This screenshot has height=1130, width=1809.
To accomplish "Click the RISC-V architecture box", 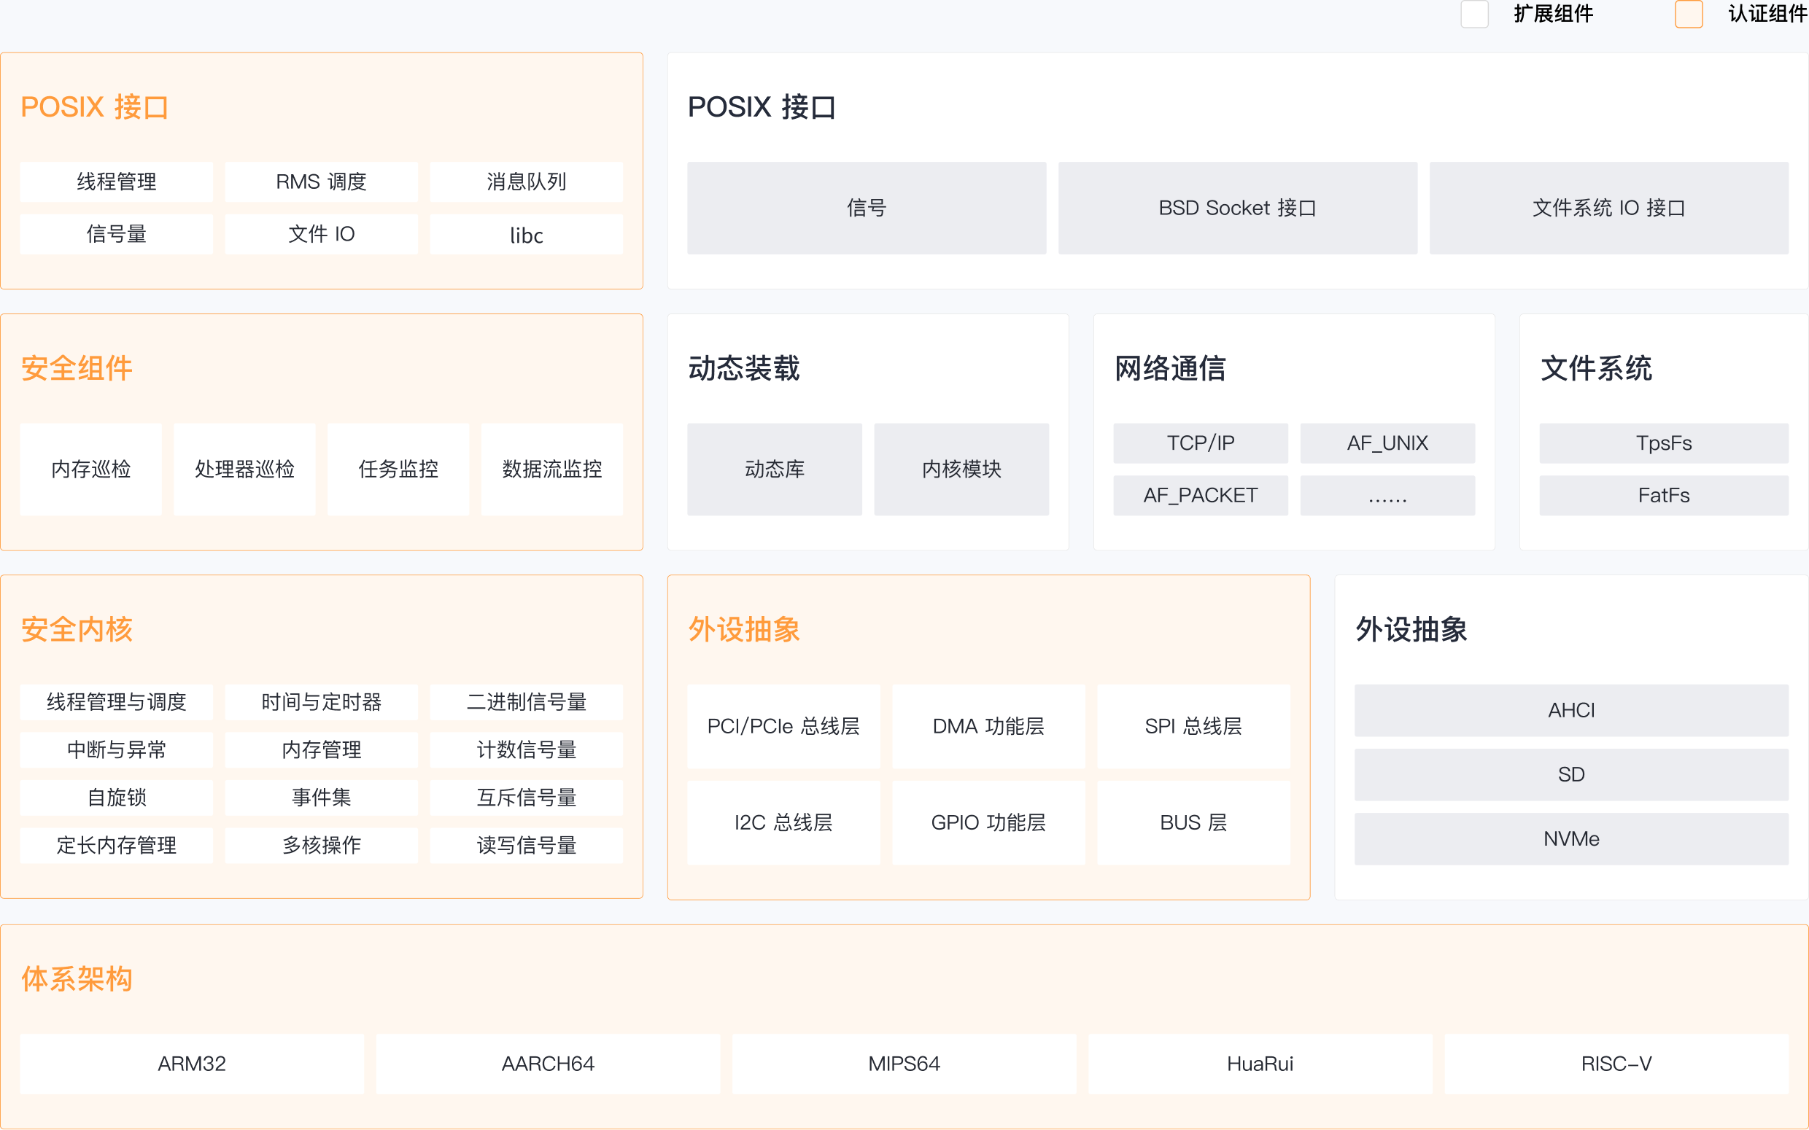I will (1616, 1064).
